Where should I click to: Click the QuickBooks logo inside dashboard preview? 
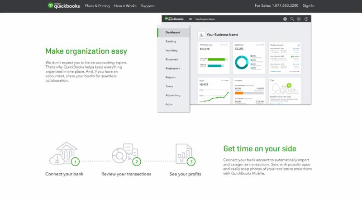coord(174,19)
